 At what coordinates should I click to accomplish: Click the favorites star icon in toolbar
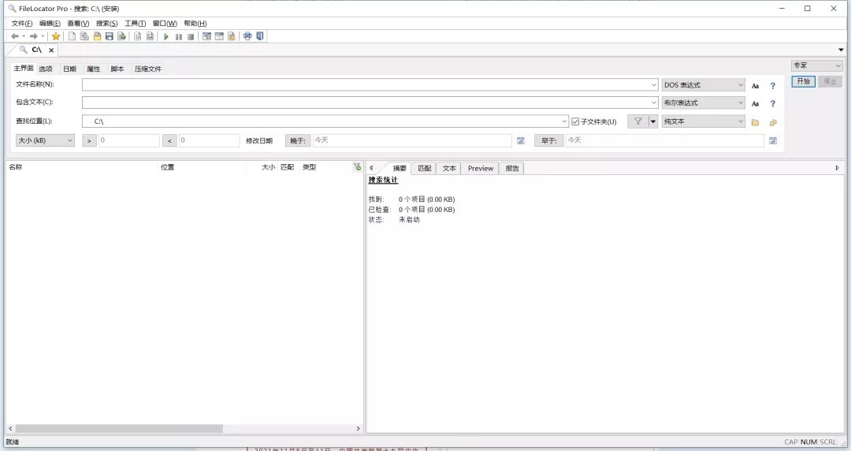coord(56,36)
